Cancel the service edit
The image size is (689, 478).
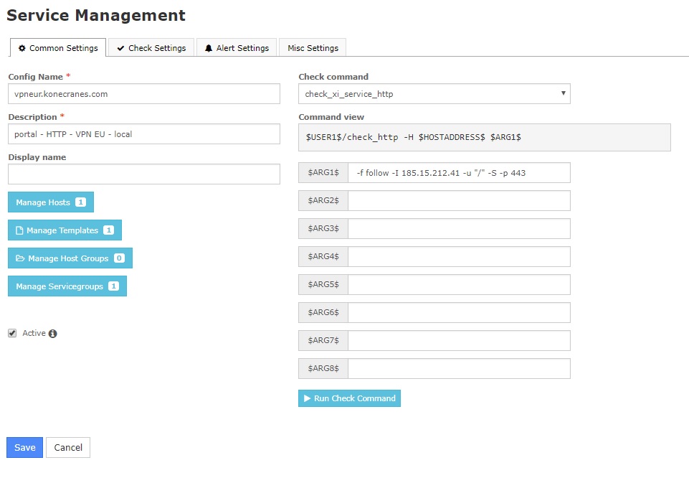pos(68,447)
